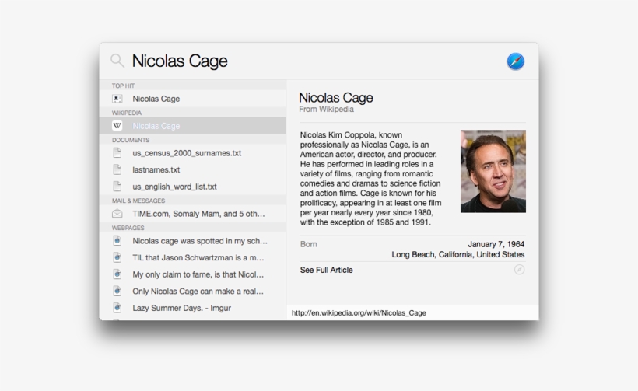This screenshot has height=391, width=638.
Task: Click the en.wikipedia.org URL at bottom
Action: (359, 313)
